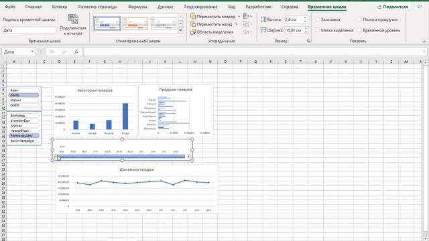The height and width of the screenshot is (241, 429).
Task: Click the blue timeline selection bar
Action: [121, 156]
